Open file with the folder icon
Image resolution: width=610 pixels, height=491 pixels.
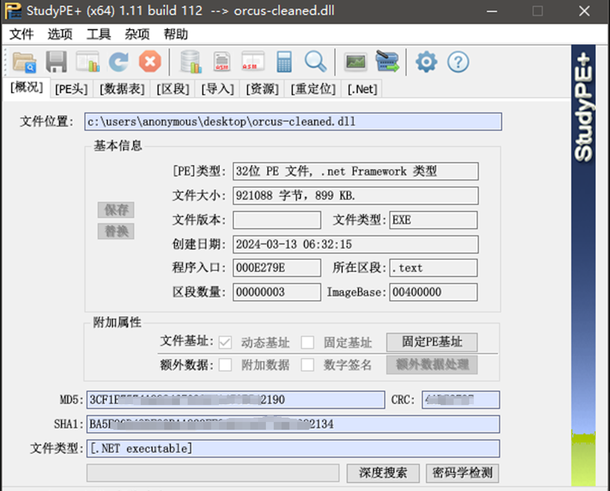pos(25,62)
